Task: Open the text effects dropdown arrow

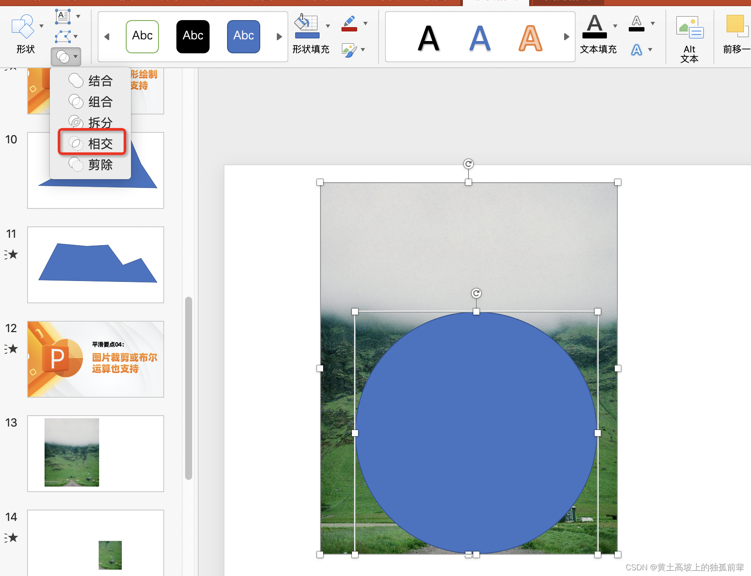Action: (x=650, y=50)
